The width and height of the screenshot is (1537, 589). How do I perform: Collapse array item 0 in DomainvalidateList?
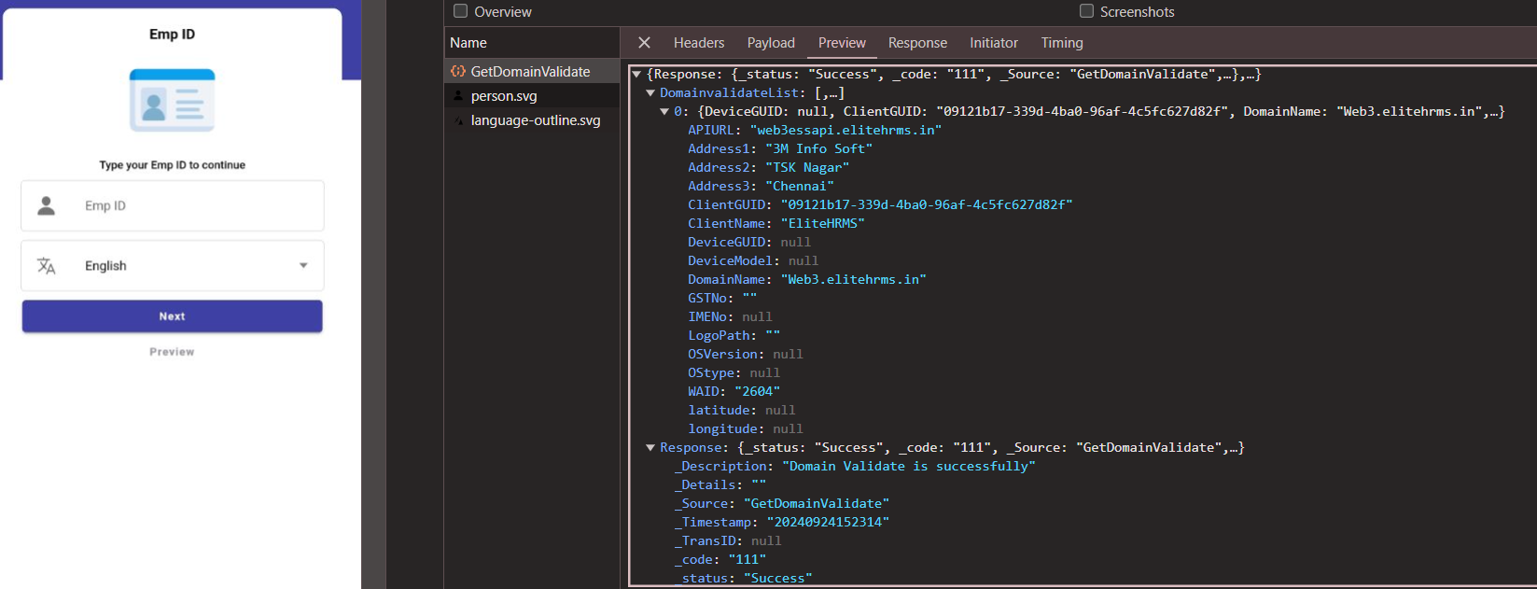(664, 112)
